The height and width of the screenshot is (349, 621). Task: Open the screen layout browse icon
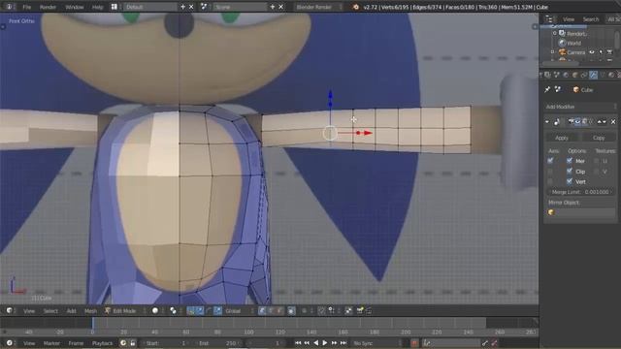click(114, 7)
